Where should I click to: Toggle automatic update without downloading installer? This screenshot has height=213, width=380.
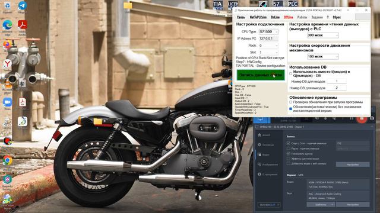(x=290, y=109)
